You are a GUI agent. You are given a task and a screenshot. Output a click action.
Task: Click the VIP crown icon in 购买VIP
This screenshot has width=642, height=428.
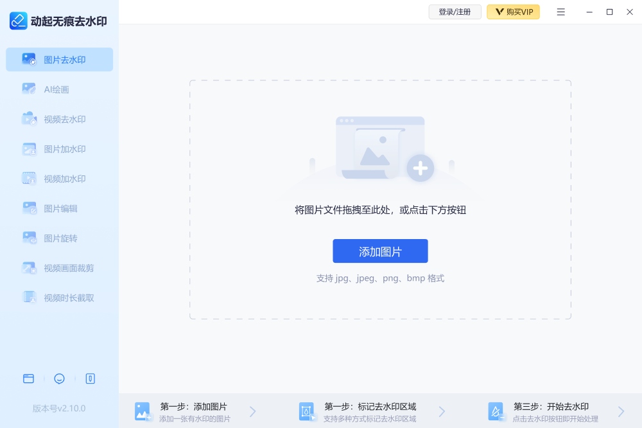click(x=499, y=12)
